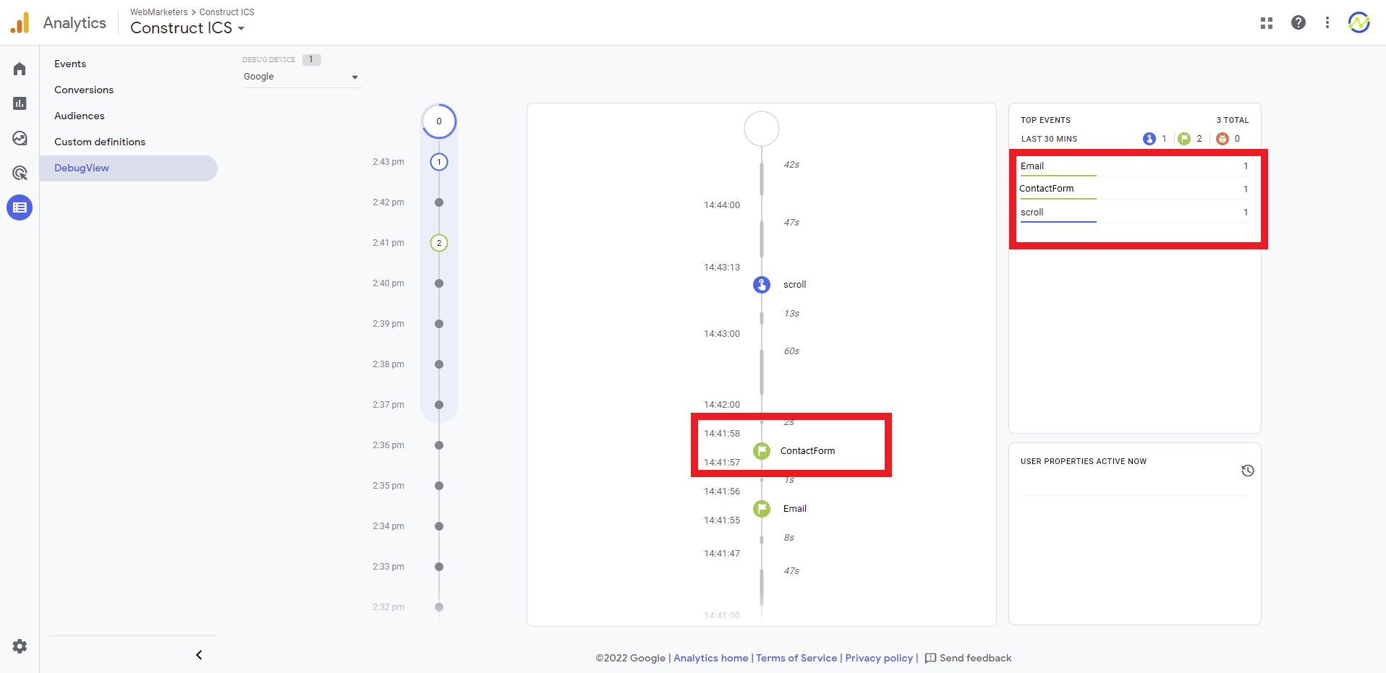Open Custom definitions menu item

point(100,142)
